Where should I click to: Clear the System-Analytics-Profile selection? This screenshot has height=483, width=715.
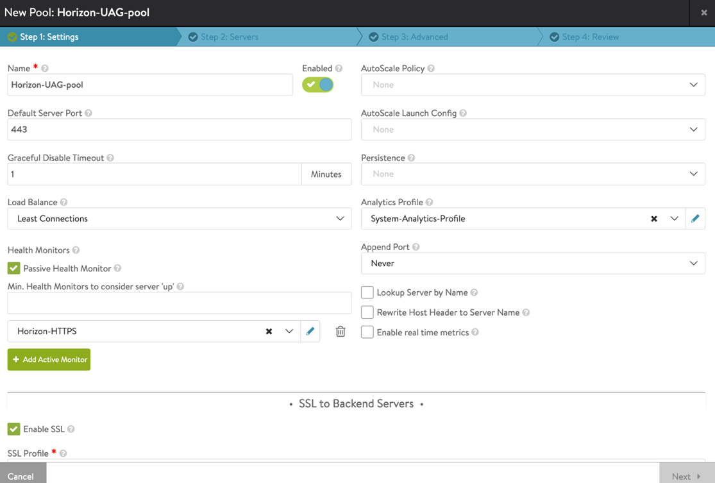(x=654, y=219)
